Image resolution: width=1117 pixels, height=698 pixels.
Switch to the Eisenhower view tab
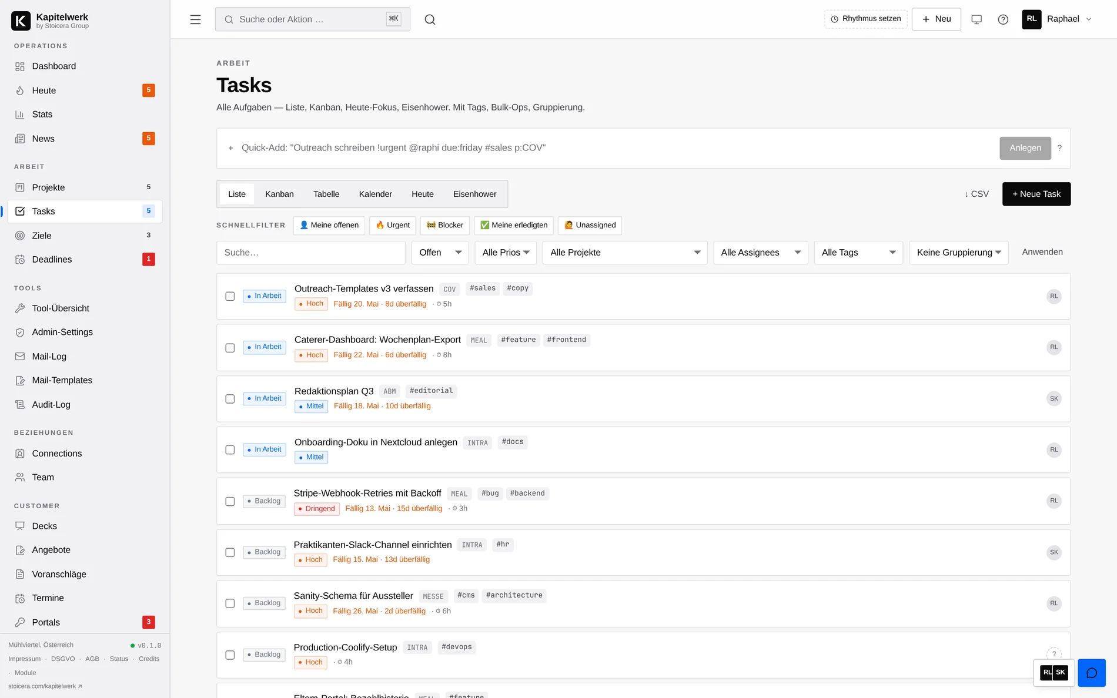point(475,194)
